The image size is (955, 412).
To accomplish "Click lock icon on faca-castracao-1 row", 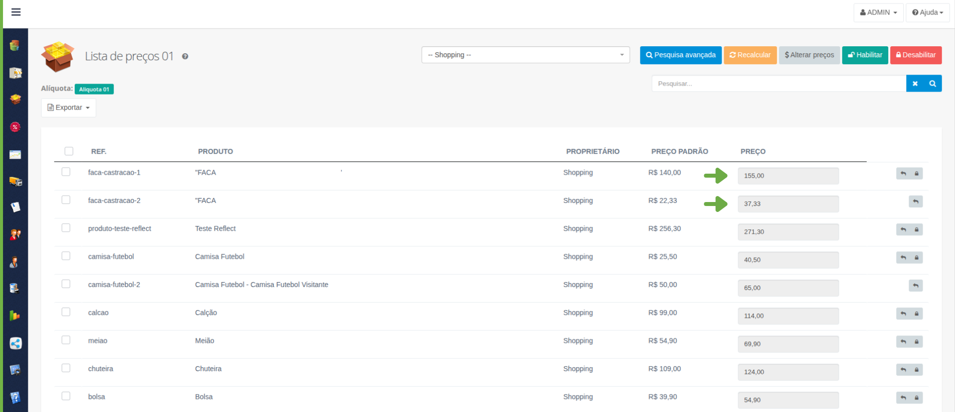I will point(916,174).
